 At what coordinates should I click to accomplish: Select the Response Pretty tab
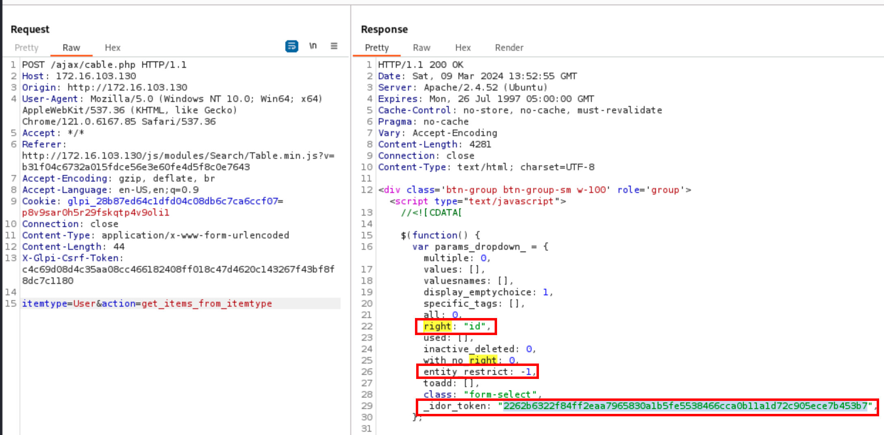(377, 48)
